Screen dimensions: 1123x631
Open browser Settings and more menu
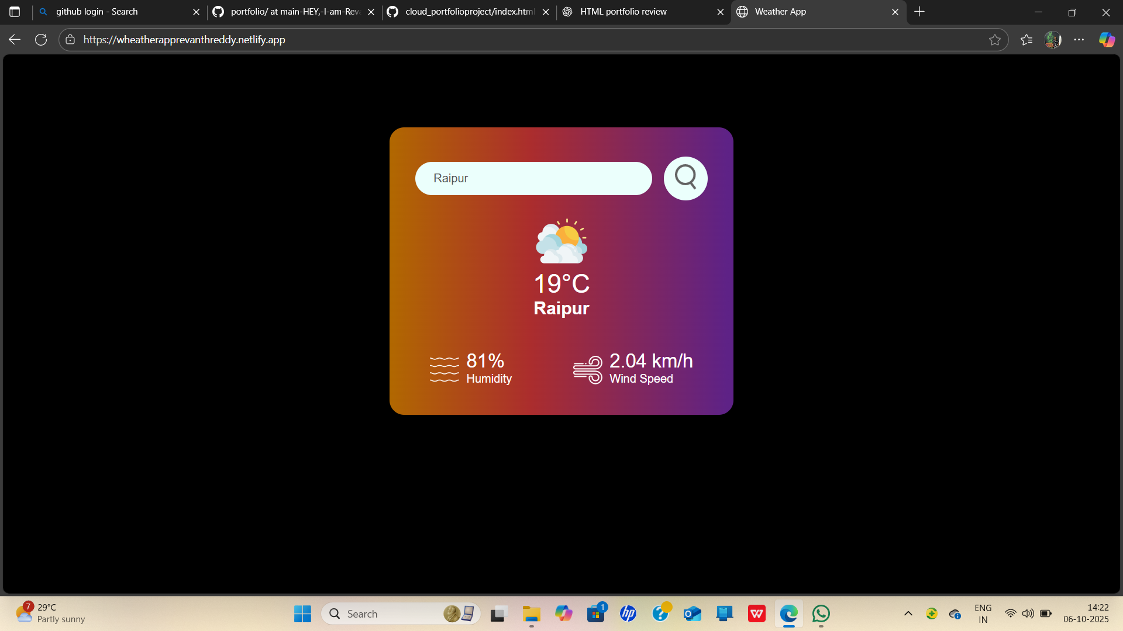pyautogui.click(x=1079, y=40)
